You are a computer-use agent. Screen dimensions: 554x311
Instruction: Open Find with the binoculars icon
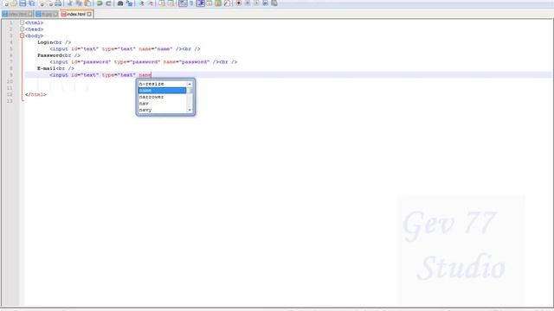[120, 3]
